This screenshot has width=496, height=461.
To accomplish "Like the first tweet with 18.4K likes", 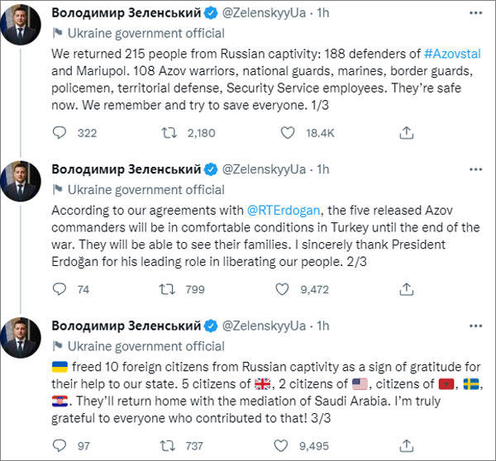I will [x=285, y=132].
